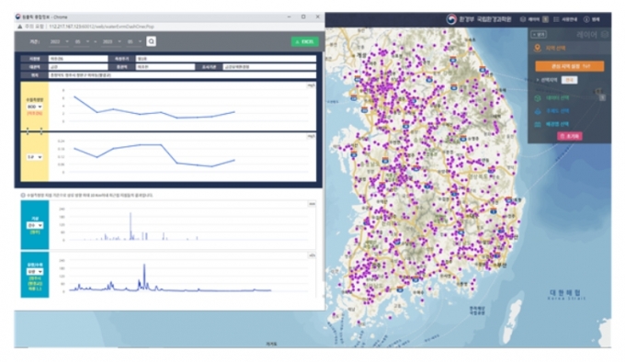
Task: Click the orange location pin icon
Action: [538, 48]
